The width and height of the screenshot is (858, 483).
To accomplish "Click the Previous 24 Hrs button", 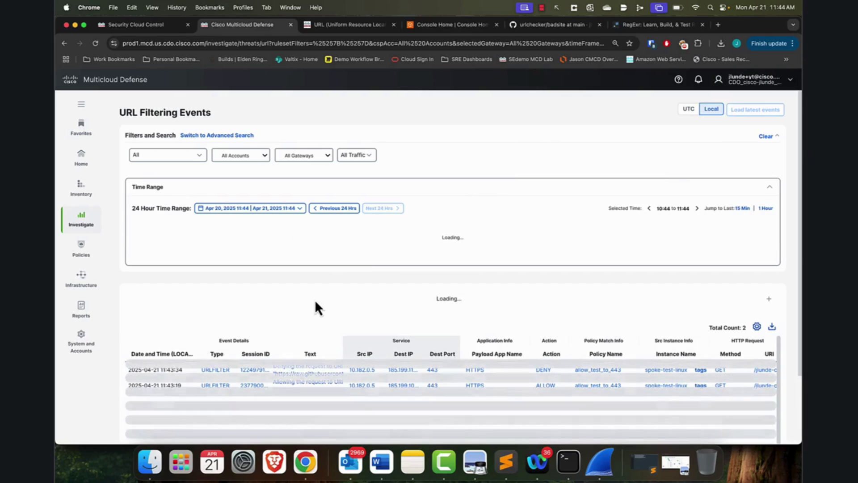I will pos(334,208).
